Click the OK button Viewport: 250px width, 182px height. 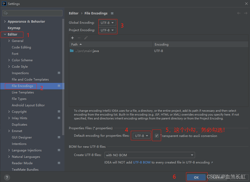(196, 177)
